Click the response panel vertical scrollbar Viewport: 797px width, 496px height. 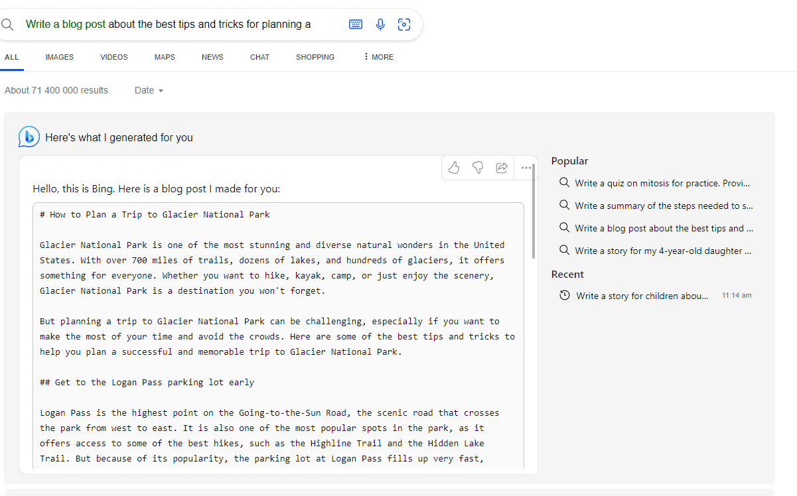pos(534,219)
